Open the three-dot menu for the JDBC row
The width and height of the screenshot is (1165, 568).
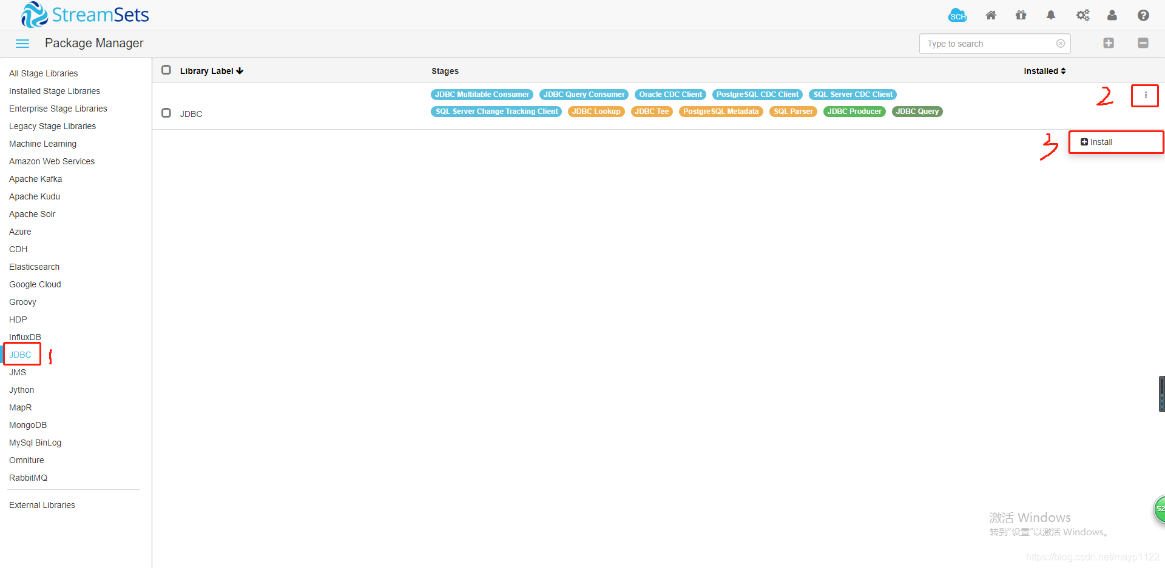pyautogui.click(x=1146, y=95)
